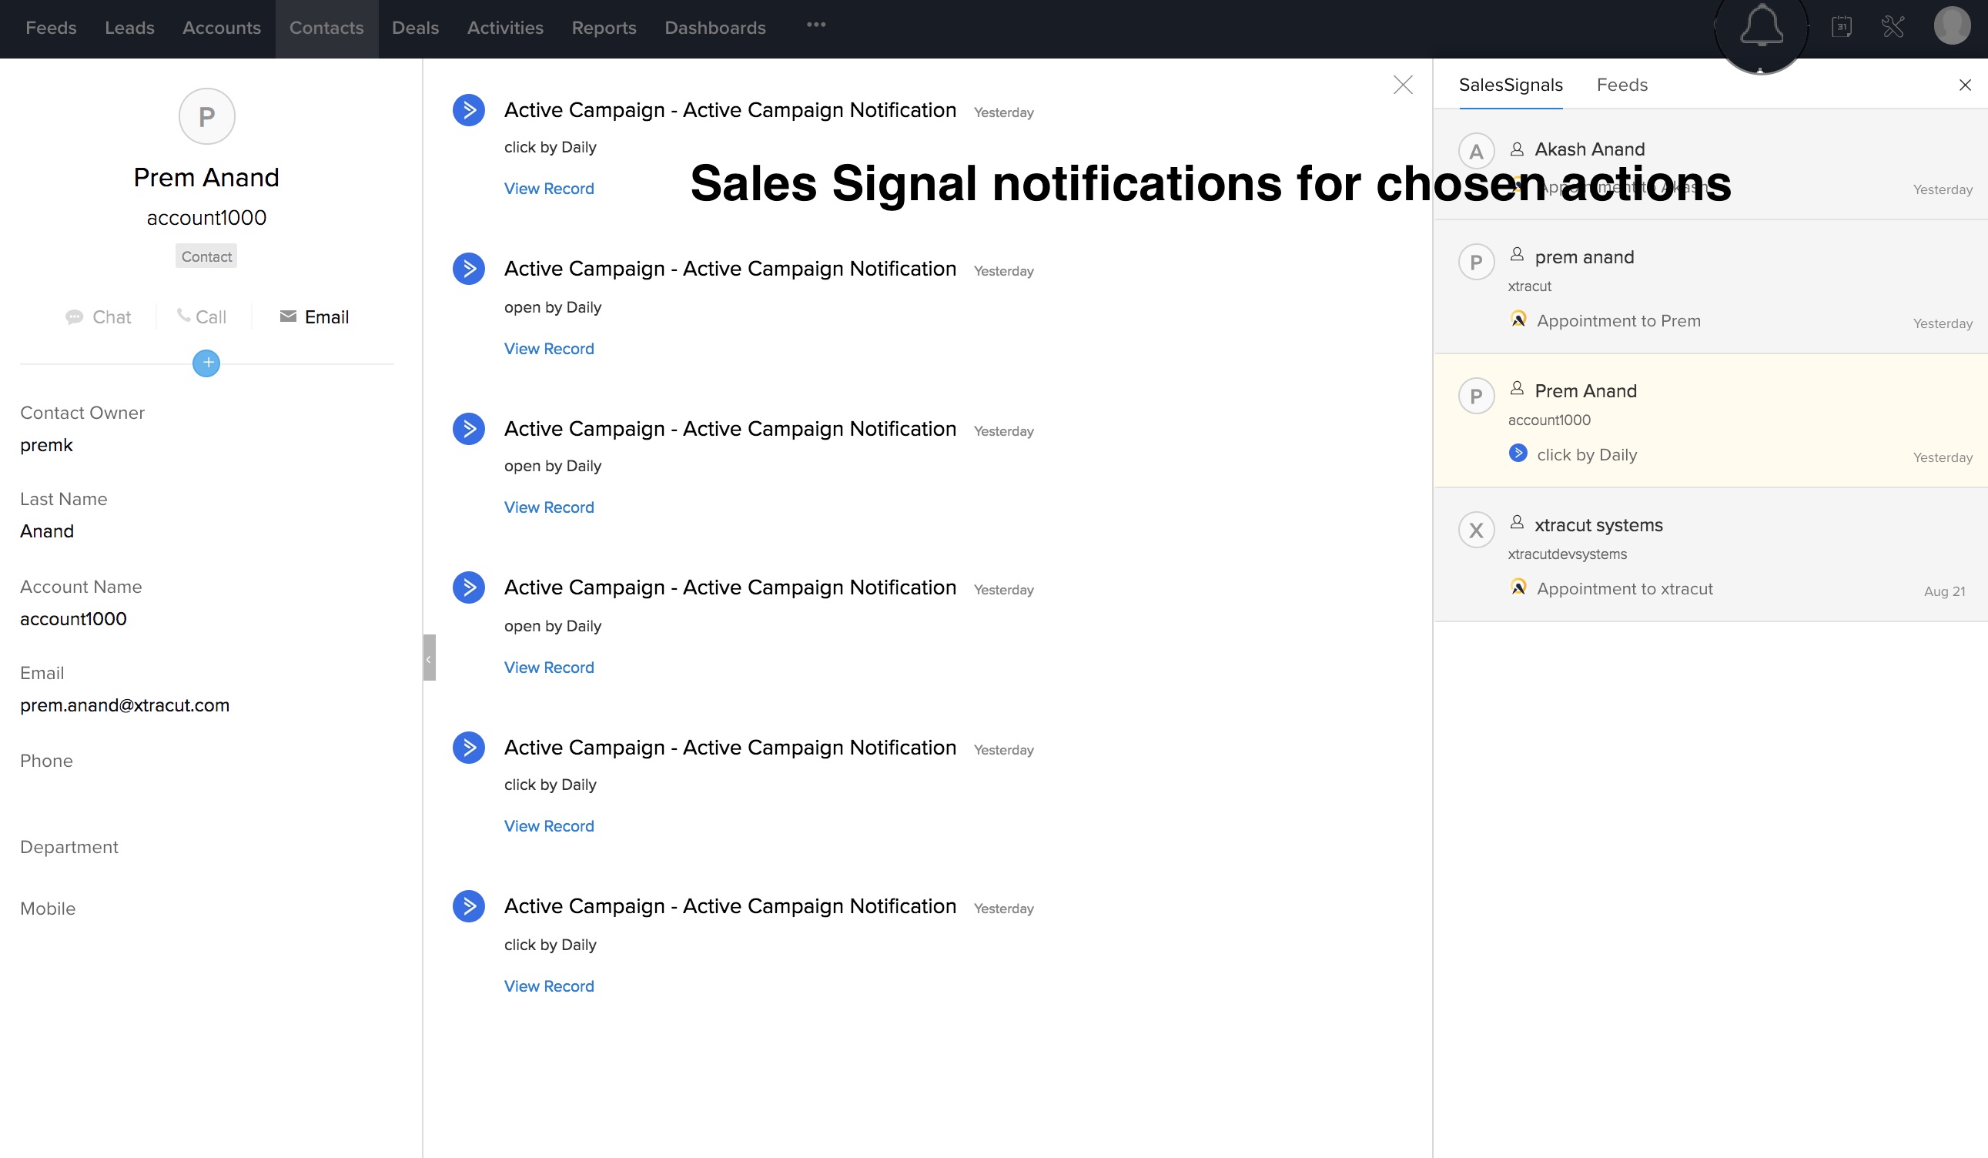Open the Deals menu item
1988x1158 pixels.
coord(415,28)
